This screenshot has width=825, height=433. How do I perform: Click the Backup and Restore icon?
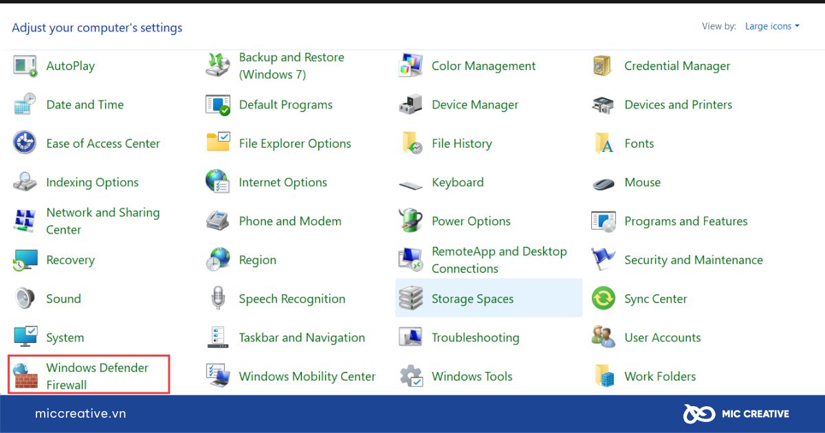tap(218, 66)
